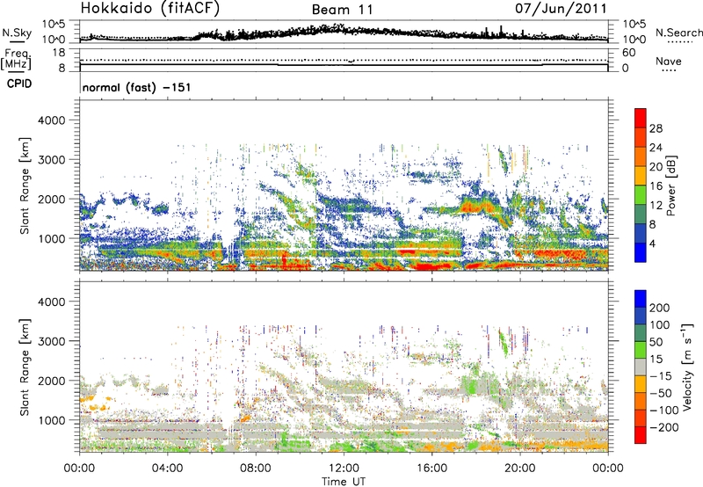Pick the bright blue top segment of the velocity color bar
The height and width of the screenshot is (487, 703).
pos(641,299)
